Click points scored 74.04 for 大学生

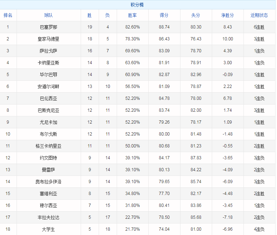tap(164, 229)
